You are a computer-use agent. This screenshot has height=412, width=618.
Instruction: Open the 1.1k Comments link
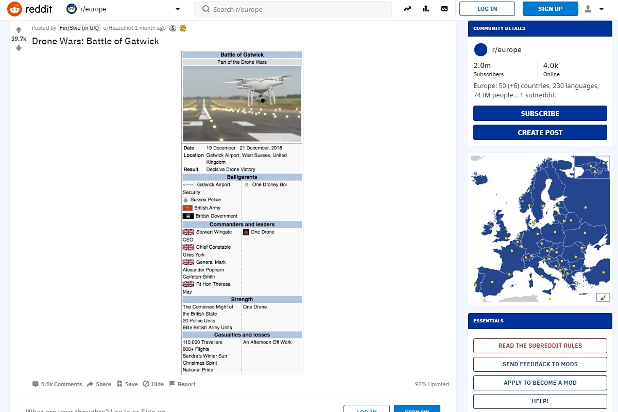click(57, 384)
